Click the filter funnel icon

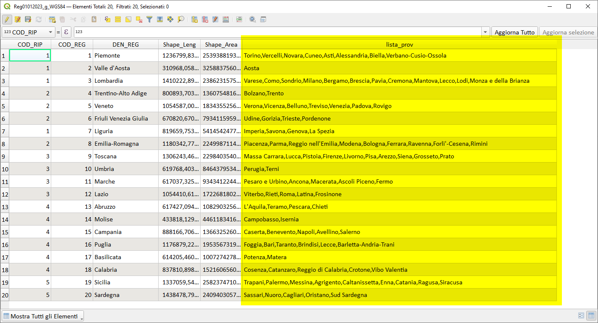[x=149, y=19]
